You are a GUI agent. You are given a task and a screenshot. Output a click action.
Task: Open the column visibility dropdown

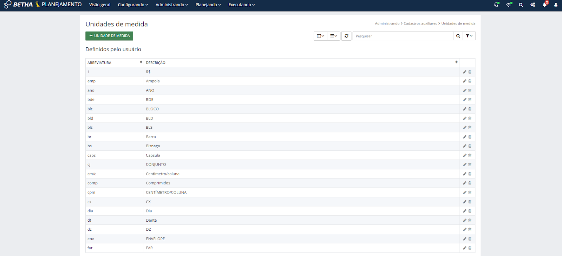click(x=320, y=36)
